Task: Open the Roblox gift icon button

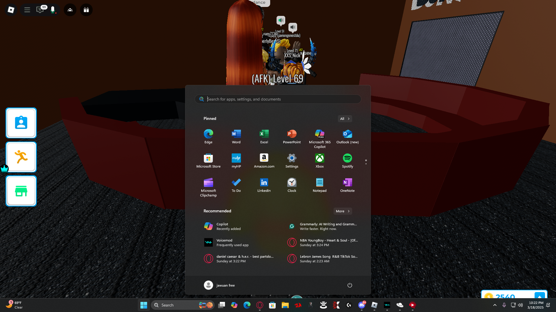Action: click(86, 10)
